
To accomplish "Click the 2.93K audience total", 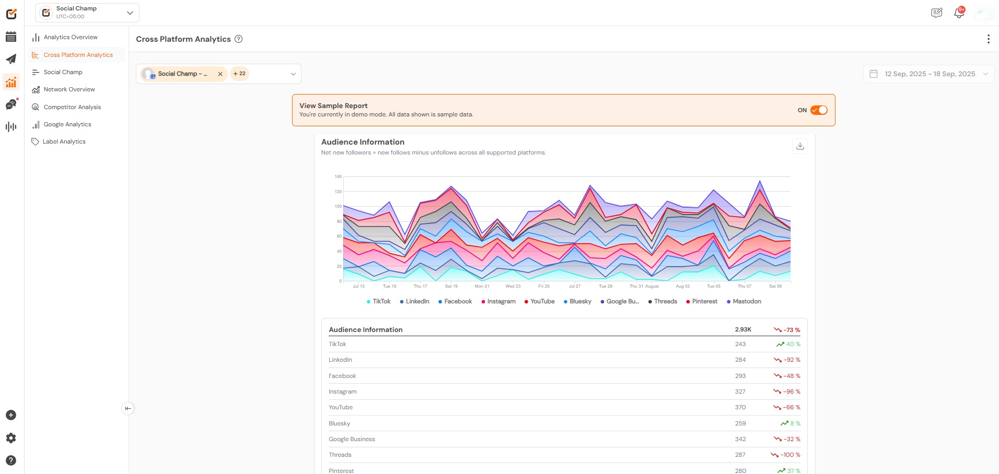I will pyautogui.click(x=743, y=330).
